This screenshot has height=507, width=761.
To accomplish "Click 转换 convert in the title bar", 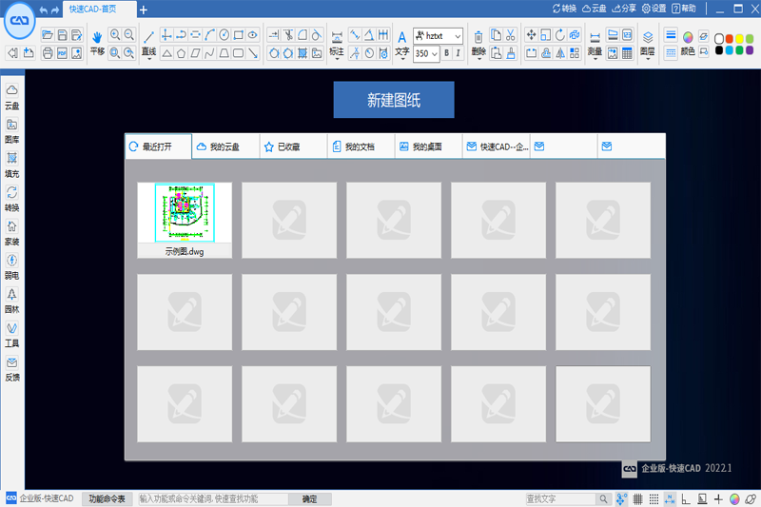I will 564,9.
